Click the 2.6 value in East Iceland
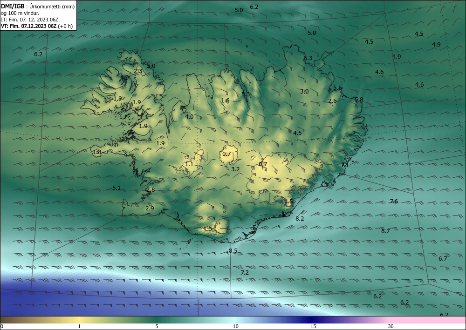The image size is (466, 330). click(x=332, y=101)
